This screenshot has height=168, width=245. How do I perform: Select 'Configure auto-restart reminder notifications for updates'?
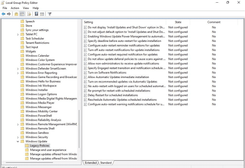(124, 46)
